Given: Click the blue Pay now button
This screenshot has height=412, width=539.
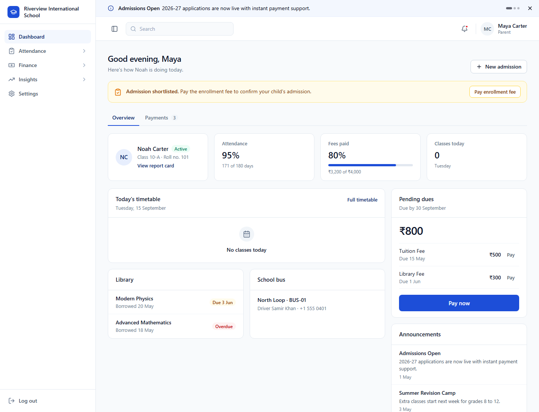Looking at the screenshot, I should point(459,303).
